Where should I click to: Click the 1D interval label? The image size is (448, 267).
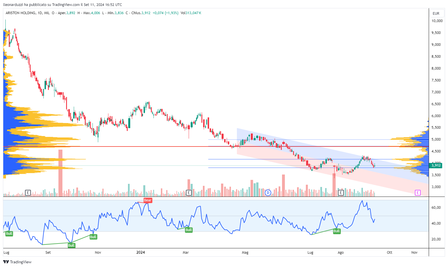40,13
